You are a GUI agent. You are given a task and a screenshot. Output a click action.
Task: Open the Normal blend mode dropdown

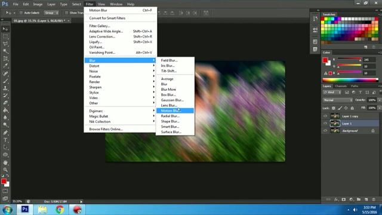click(x=338, y=100)
